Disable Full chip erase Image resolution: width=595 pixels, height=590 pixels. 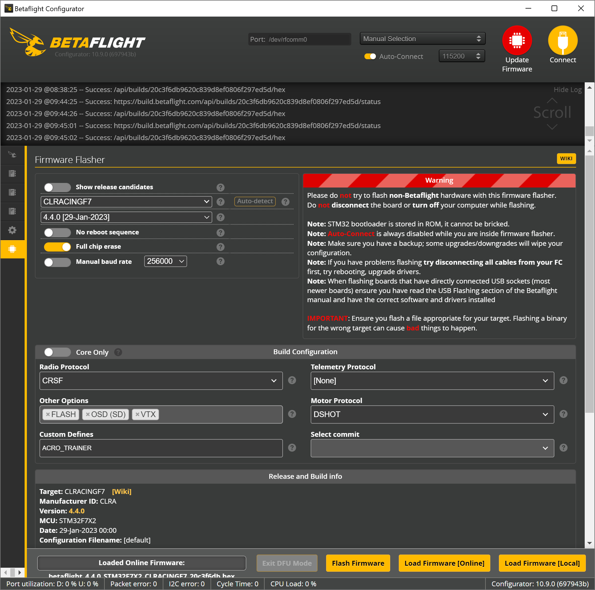tap(57, 246)
